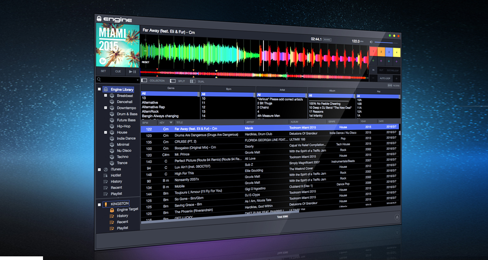488x260 pixels.
Task: Click the search magnifier icon
Action: [99, 80]
